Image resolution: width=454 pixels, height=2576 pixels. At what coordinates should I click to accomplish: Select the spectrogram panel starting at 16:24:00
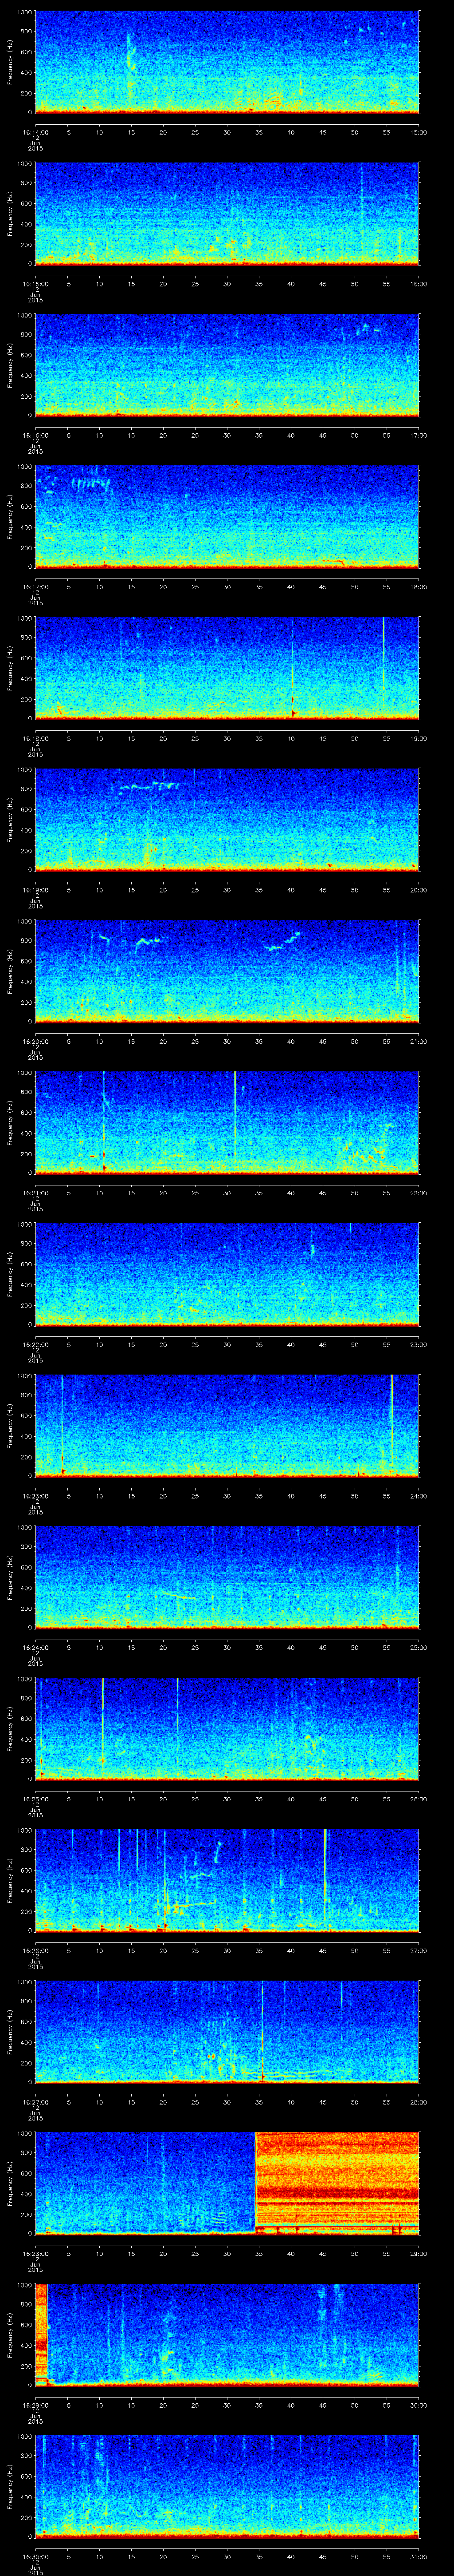(227, 1577)
